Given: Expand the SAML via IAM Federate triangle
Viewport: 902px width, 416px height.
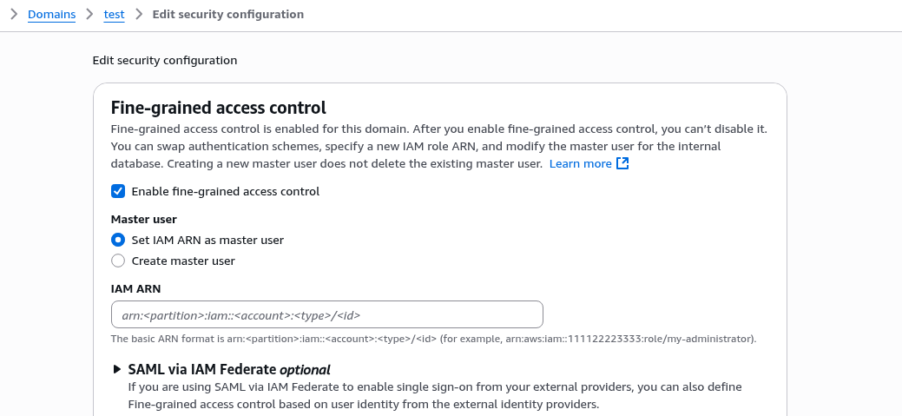Looking at the screenshot, I should (x=117, y=369).
